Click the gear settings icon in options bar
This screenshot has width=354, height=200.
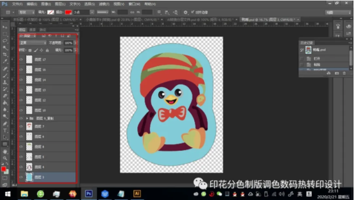point(185,13)
